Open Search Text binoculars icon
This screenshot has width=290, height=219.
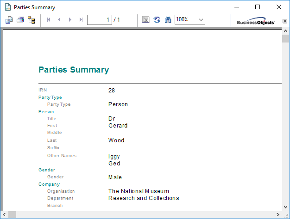pos(168,20)
